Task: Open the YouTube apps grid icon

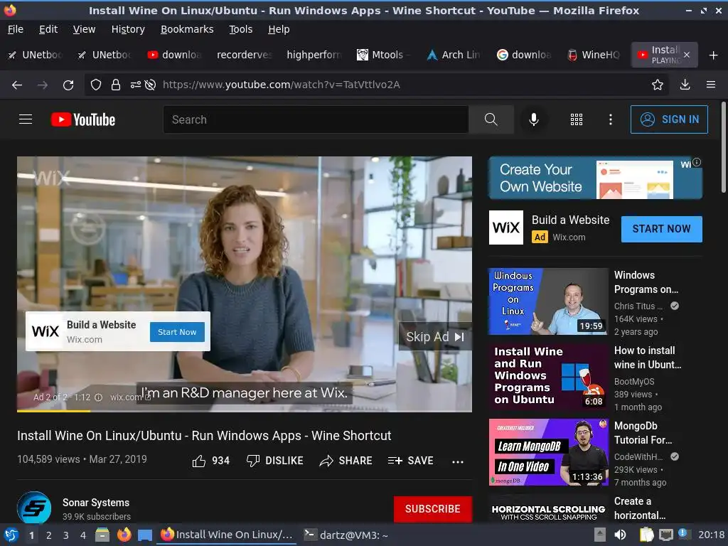Action: tap(577, 119)
